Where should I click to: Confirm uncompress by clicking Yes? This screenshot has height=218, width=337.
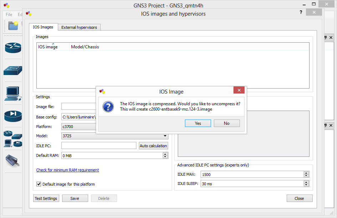[x=198, y=123]
